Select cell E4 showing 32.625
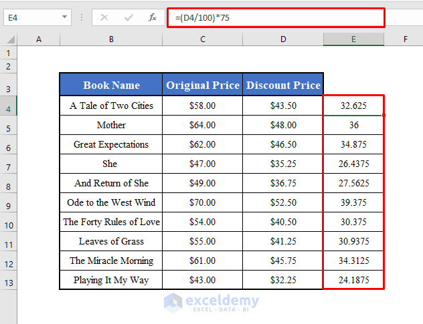The height and width of the screenshot is (324, 423). (x=353, y=106)
